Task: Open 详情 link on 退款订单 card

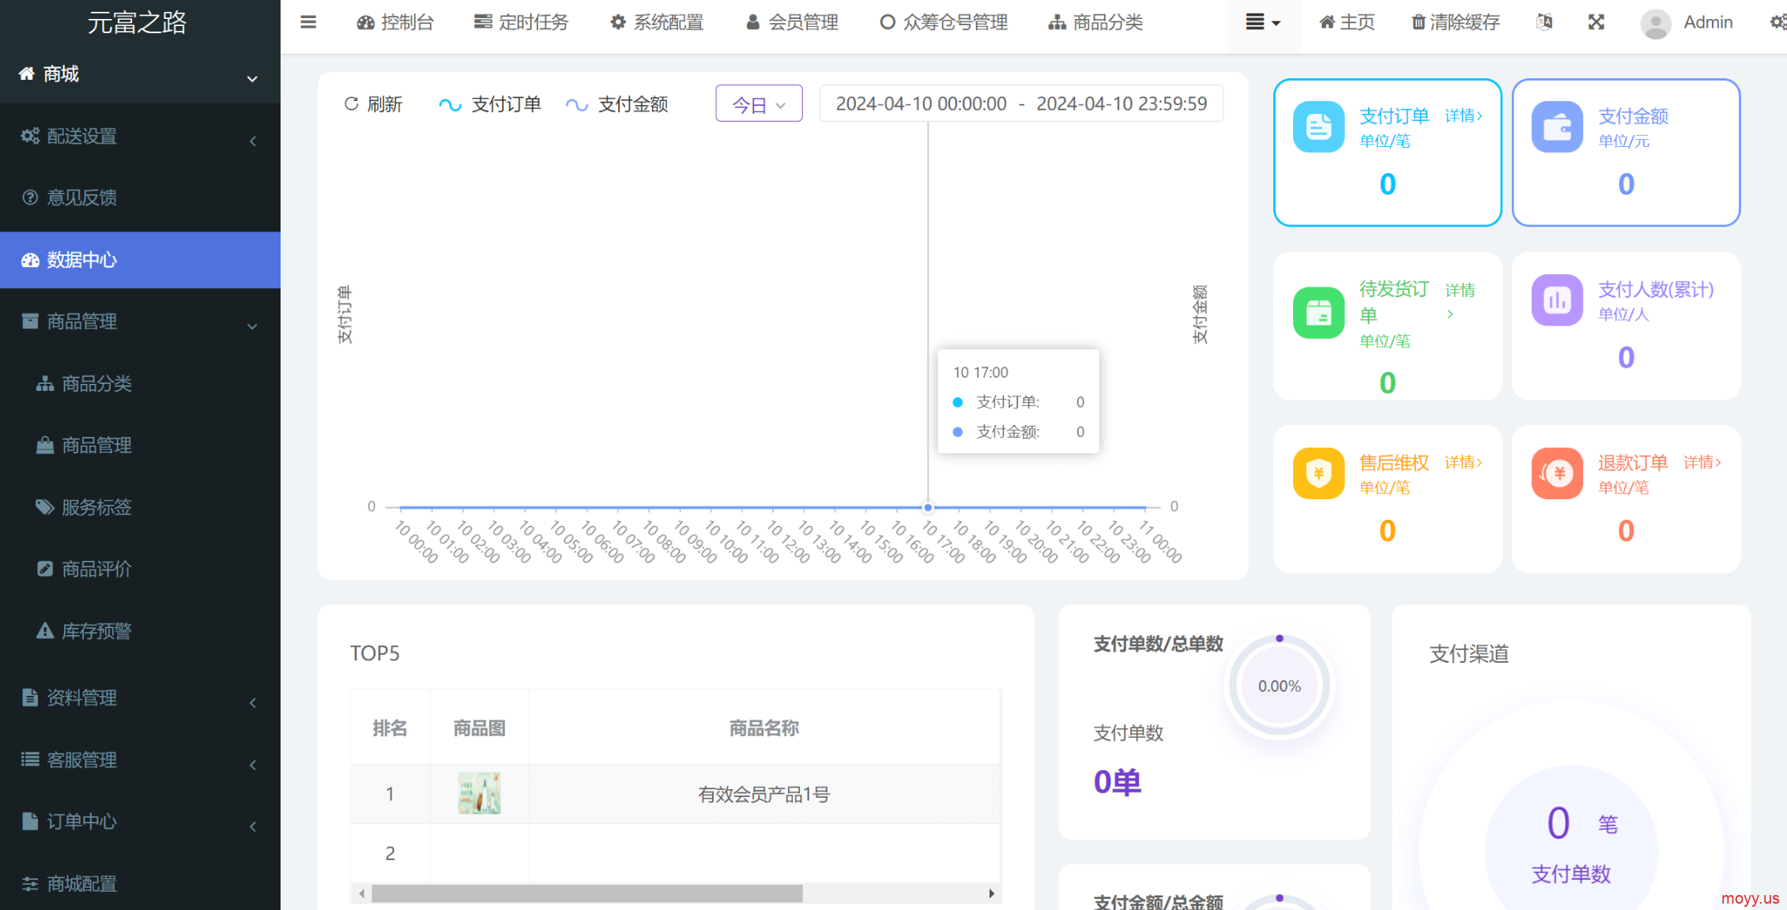Action: (x=1702, y=462)
